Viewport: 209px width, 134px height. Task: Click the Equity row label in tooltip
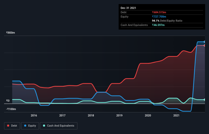(x=124, y=17)
